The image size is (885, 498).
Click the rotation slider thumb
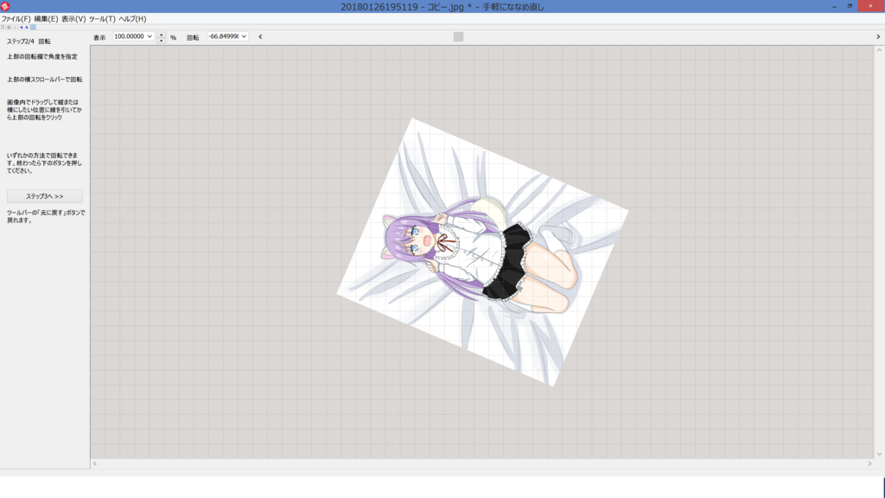[458, 36]
